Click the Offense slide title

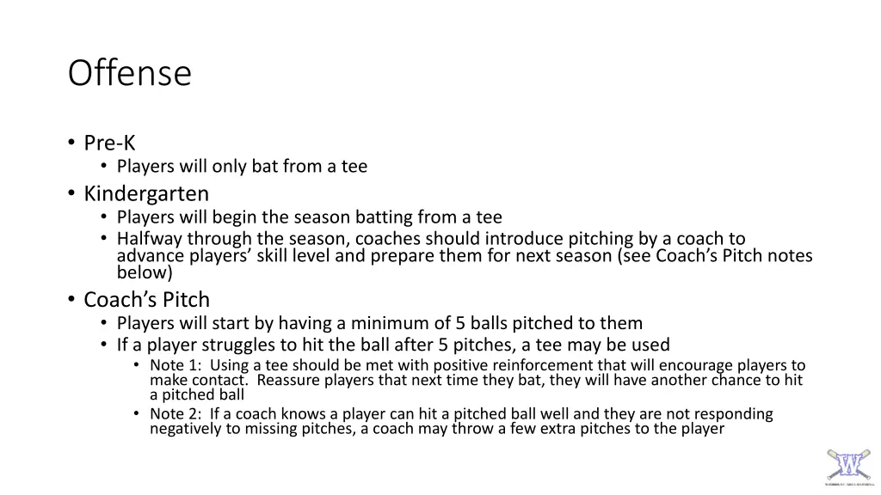pyautogui.click(x=130, y=73)
